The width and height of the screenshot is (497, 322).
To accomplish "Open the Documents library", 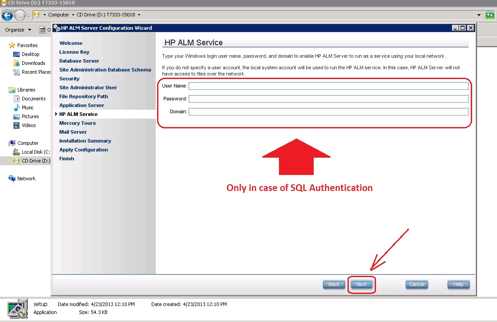I will [34, 99].
